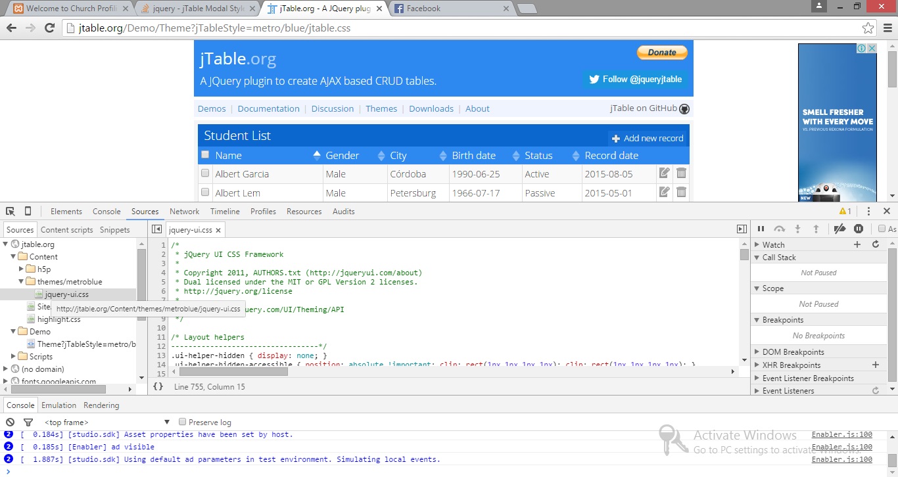Select the checkbox on Albert Garcia's row
Screen dimensions: 898x477
tap(205, 173)
